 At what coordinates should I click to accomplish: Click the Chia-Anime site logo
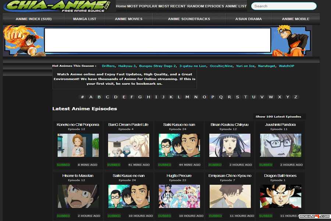tap(57, 6)
